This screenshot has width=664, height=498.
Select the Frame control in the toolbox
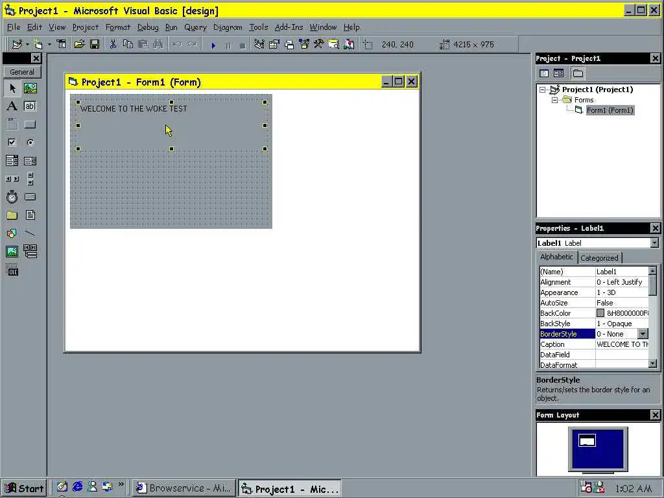pyautogui.click(x=12, y=124)
